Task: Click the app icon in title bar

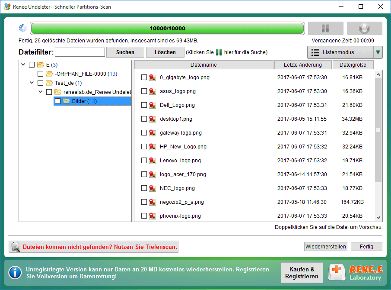Action: [7, 6]
